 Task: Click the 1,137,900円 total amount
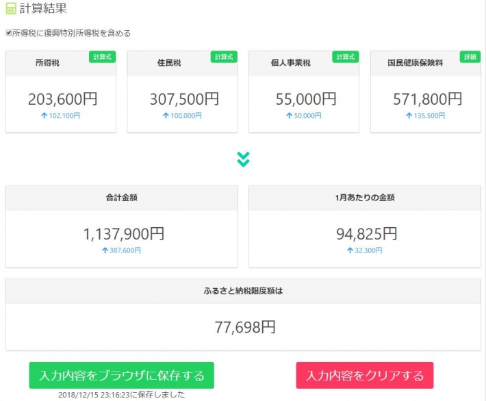click(x=124, y=234)
